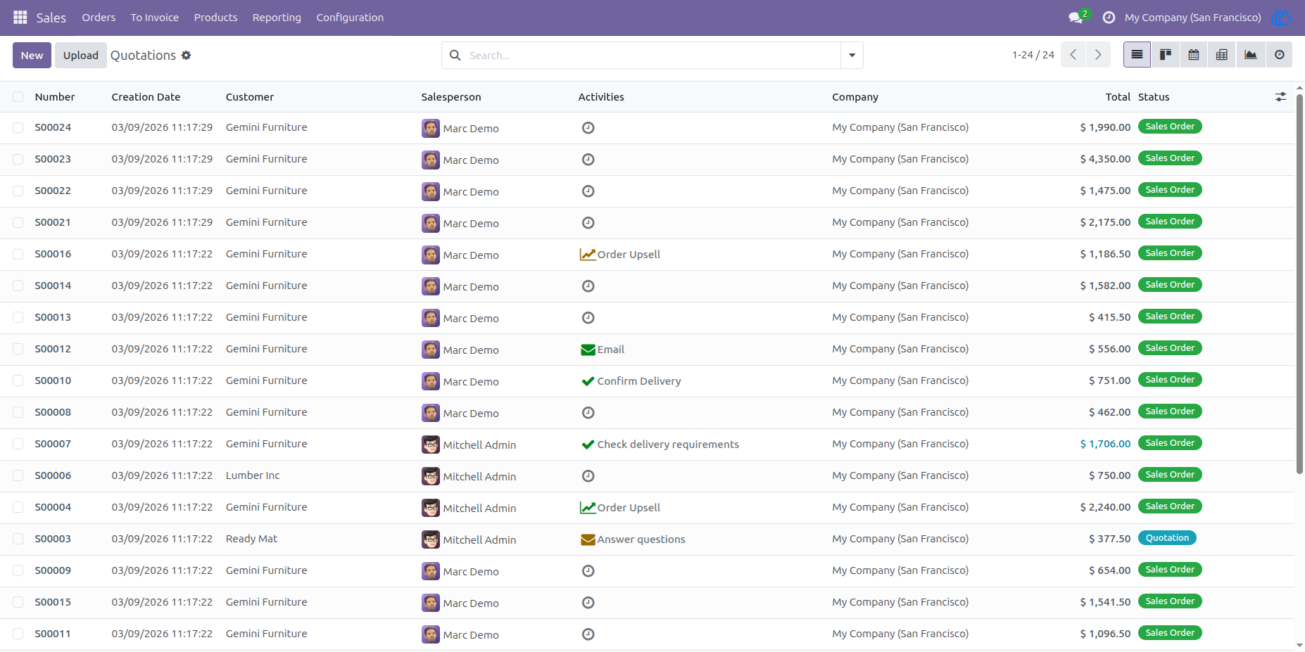This screenshot has height=652, width=1305.
Task: Open the user avatar menu in top bar
Action: (x=1281, y=18)
